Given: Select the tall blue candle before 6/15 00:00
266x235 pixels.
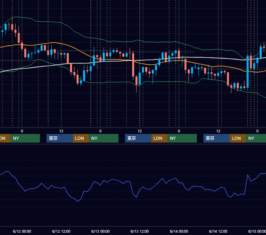Looking at the screenshot, I should click(x=248, y=71).
